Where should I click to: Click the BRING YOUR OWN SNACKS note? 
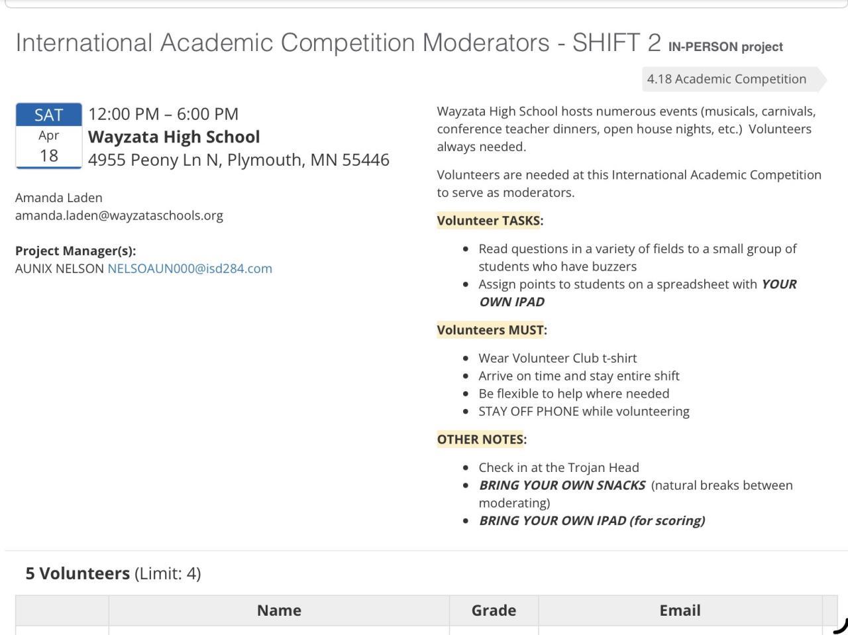562,485
